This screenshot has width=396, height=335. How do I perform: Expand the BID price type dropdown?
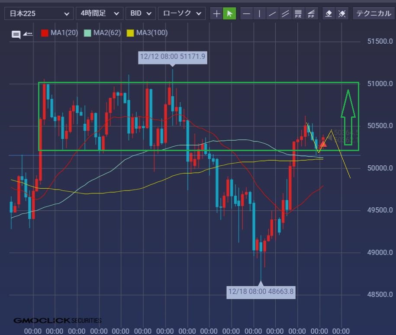click(x=140, y=13)
